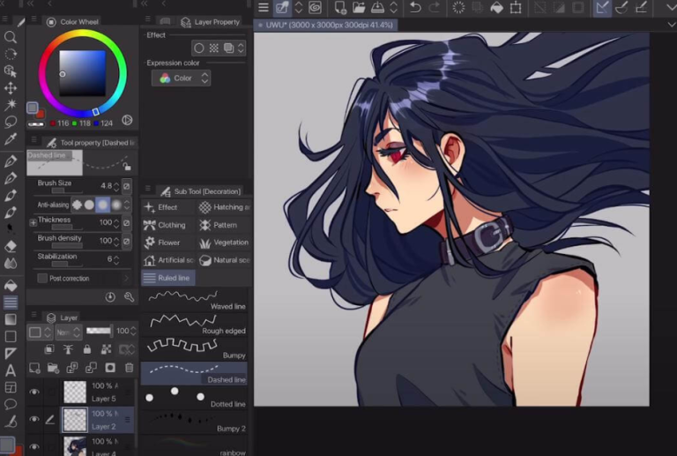Adjust Brush Size stepper arrows
Viewport: 677px width, 456px height.
tap(117, 186)
